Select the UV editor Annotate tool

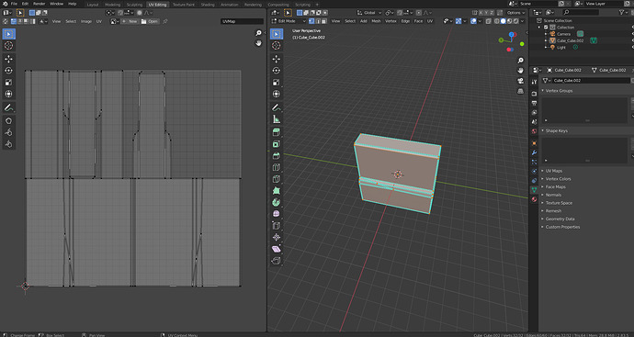pos(8,107)
